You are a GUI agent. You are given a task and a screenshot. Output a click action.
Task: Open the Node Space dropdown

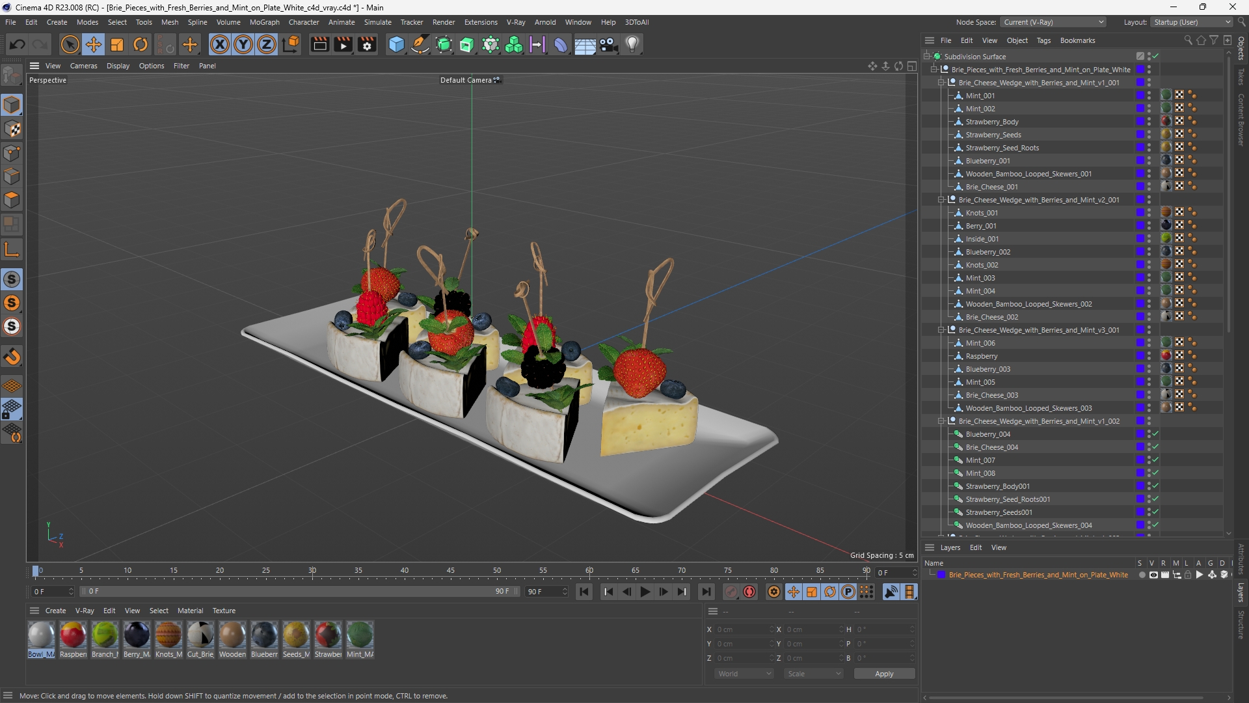1053,22
